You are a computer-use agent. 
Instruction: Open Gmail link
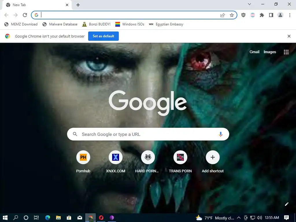(254, 52)
